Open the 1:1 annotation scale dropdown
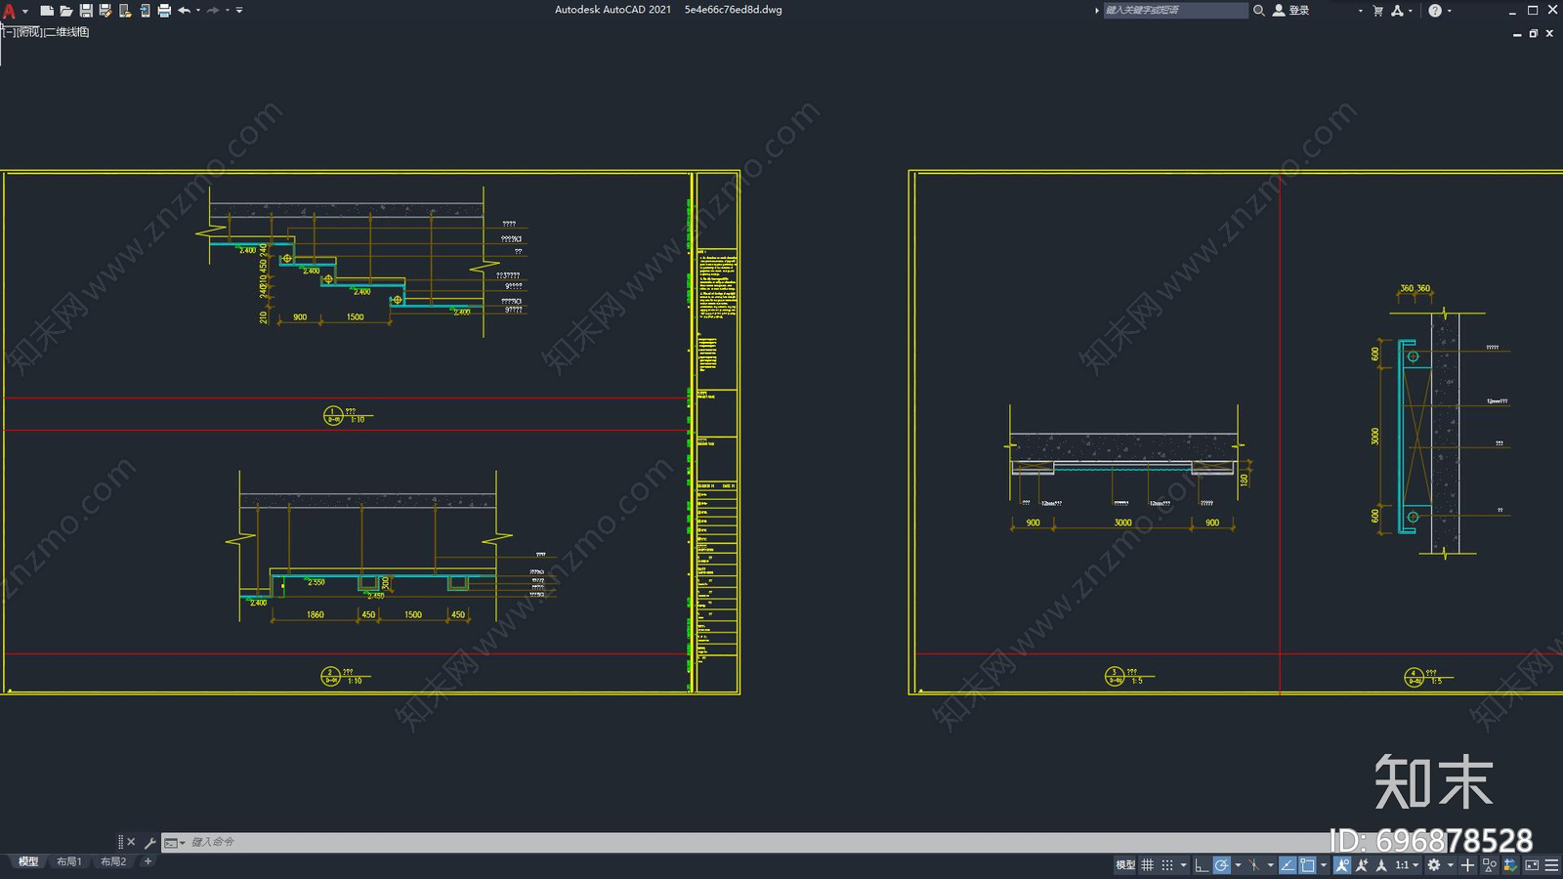Viewport: 1563px width, 879px height. [x=1407, y=865]
